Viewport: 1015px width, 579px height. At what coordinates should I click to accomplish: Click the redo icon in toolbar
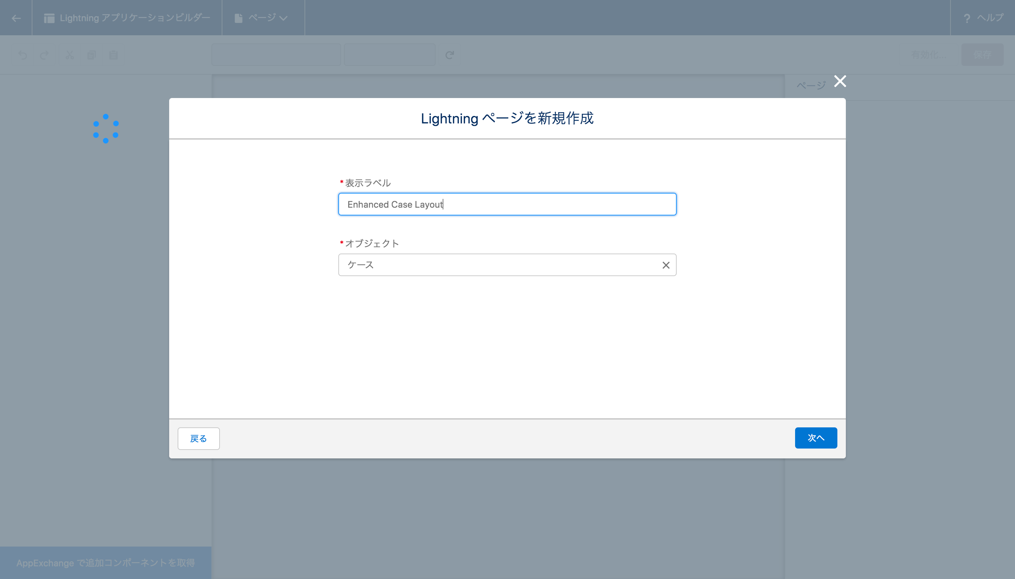click(x=44, y=55)
